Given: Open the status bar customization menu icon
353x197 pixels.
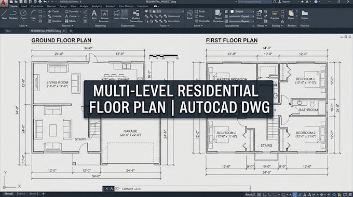Looking at the screenshot, I should click(x=350, y=194).
